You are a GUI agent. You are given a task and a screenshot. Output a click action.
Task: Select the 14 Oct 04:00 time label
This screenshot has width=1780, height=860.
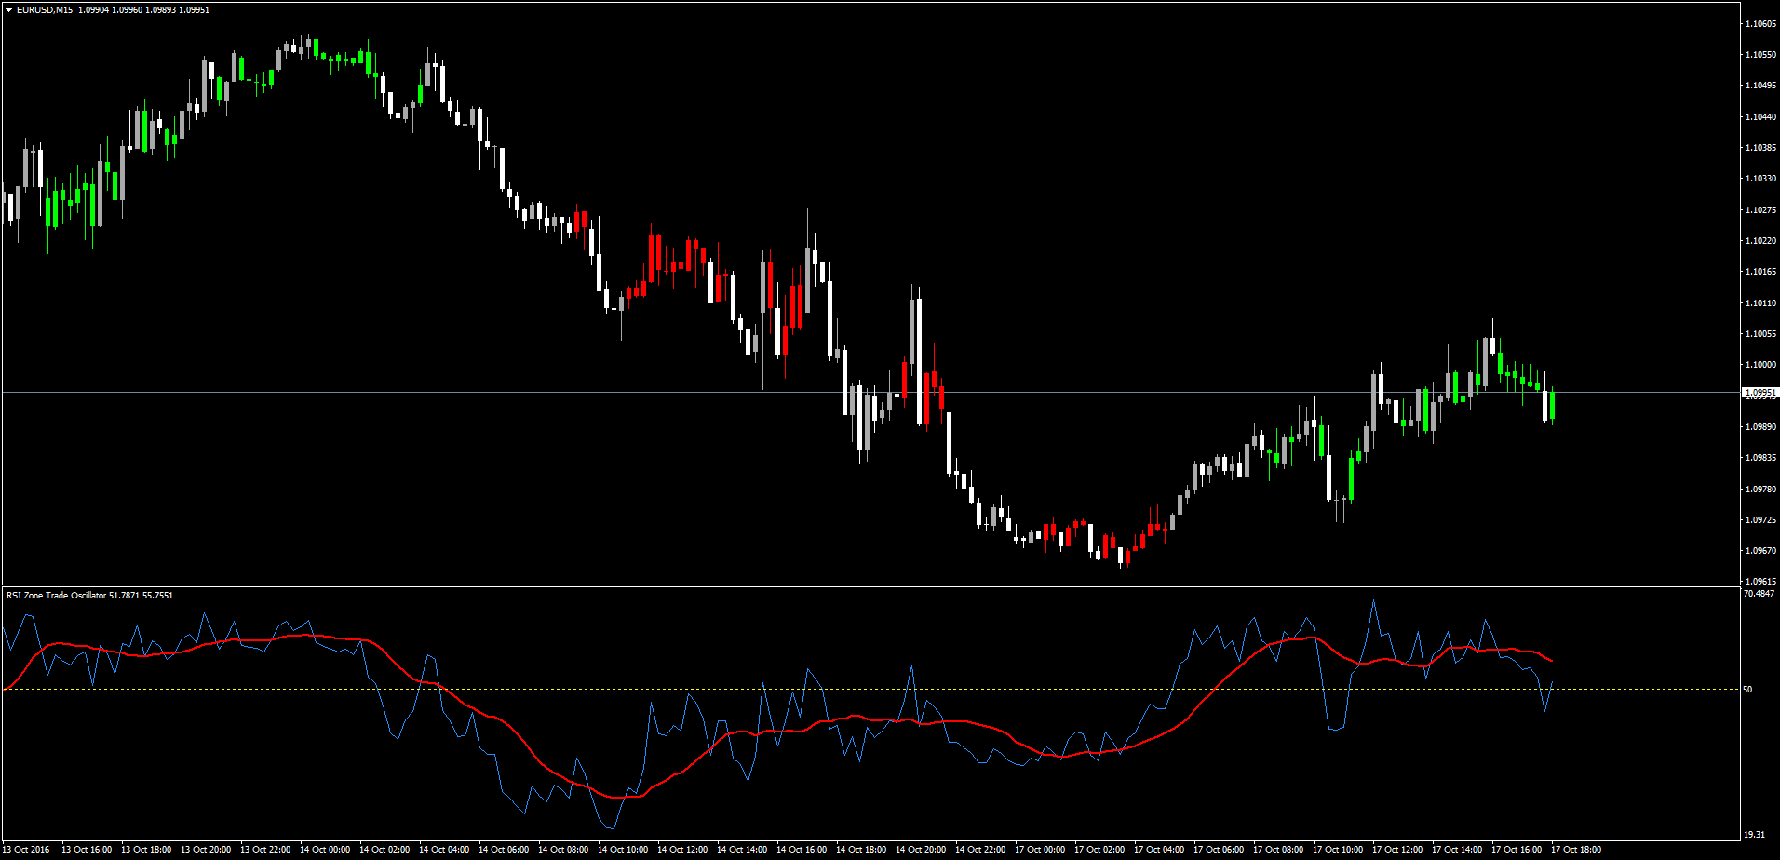click(x=444, y=849)
